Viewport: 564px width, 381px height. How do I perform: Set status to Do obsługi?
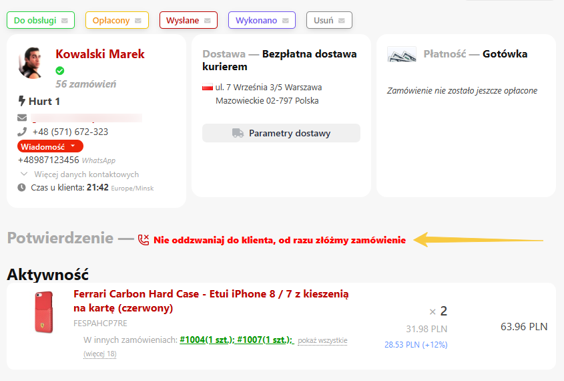pyautogui.click(x=41, y=20)
